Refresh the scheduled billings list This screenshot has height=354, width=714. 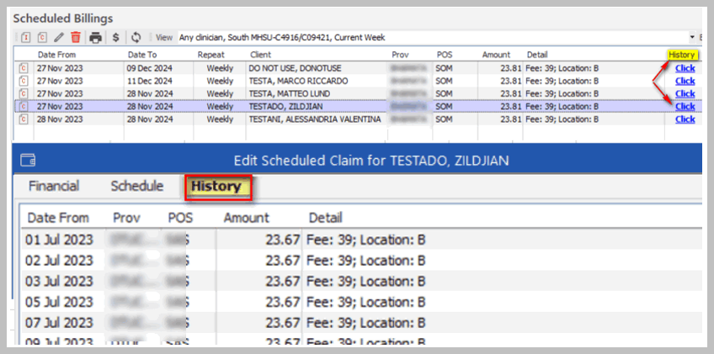click(136, 38)
